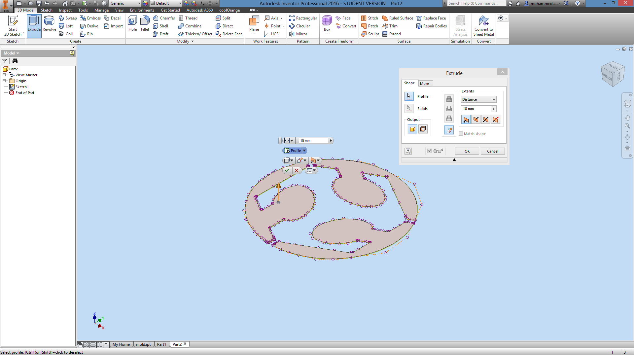The image size is (634, 355).
Task: Activate the Loft tool
Action: click(x=66, y=26)
